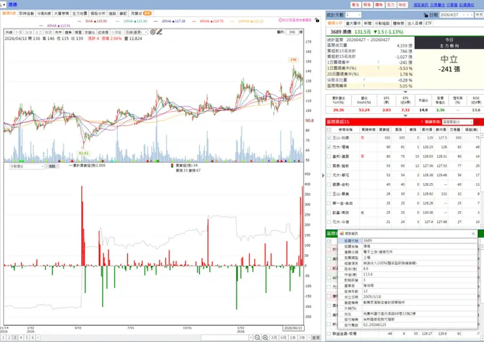The height and width of the screenshot is (342, 484).
Task: Click the question mark in 區間買超15 header
Action: coord(422,122)
